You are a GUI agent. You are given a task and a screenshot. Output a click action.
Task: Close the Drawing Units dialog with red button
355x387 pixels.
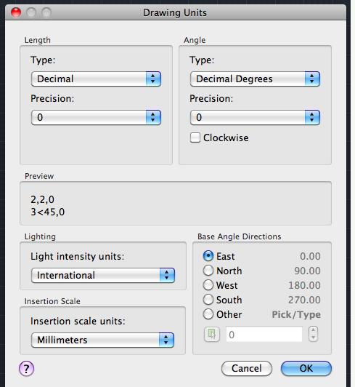tap(16, 12)
